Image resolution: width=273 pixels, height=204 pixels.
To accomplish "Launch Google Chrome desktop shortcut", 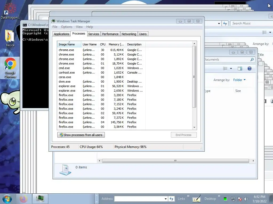I will tap(10, 68).
